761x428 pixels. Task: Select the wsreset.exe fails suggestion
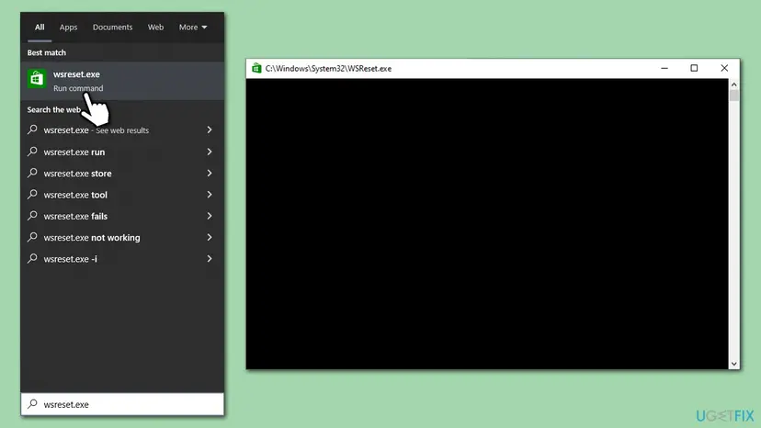[122, 216]
